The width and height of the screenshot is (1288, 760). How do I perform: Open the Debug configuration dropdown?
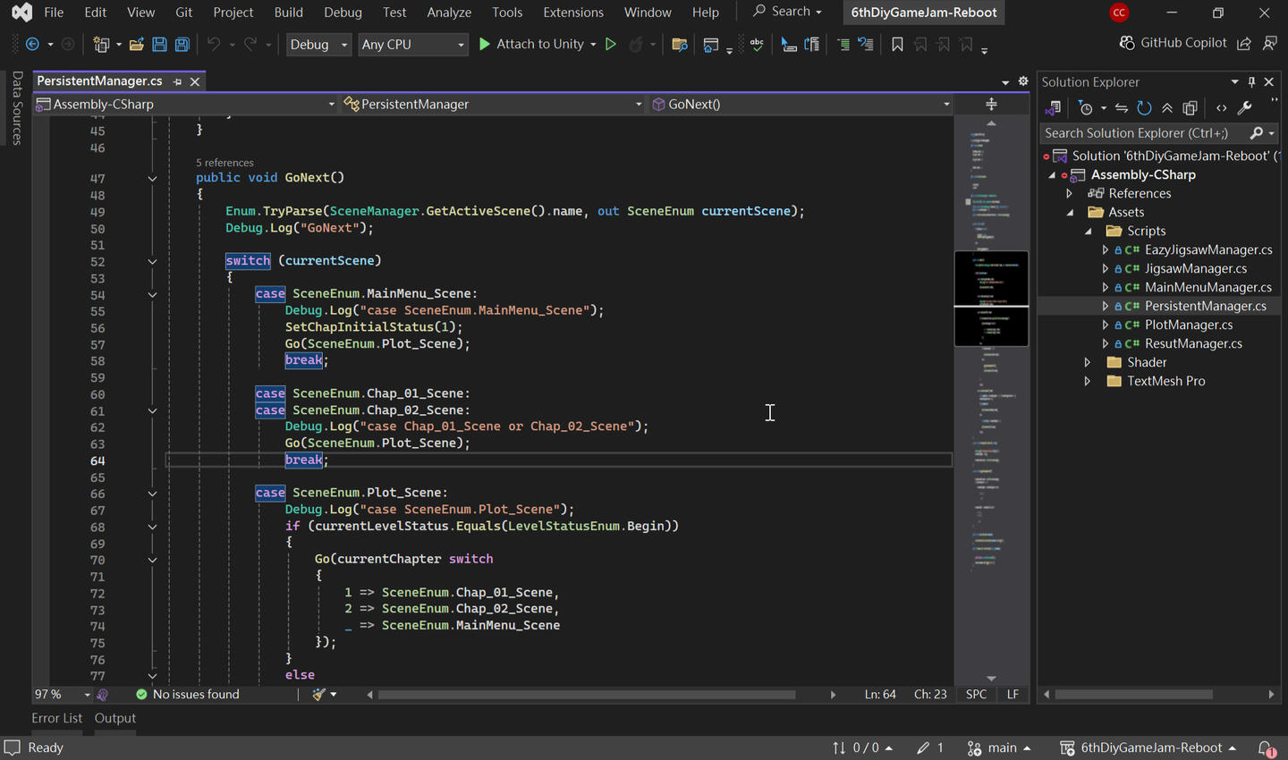tap(318, 44)
